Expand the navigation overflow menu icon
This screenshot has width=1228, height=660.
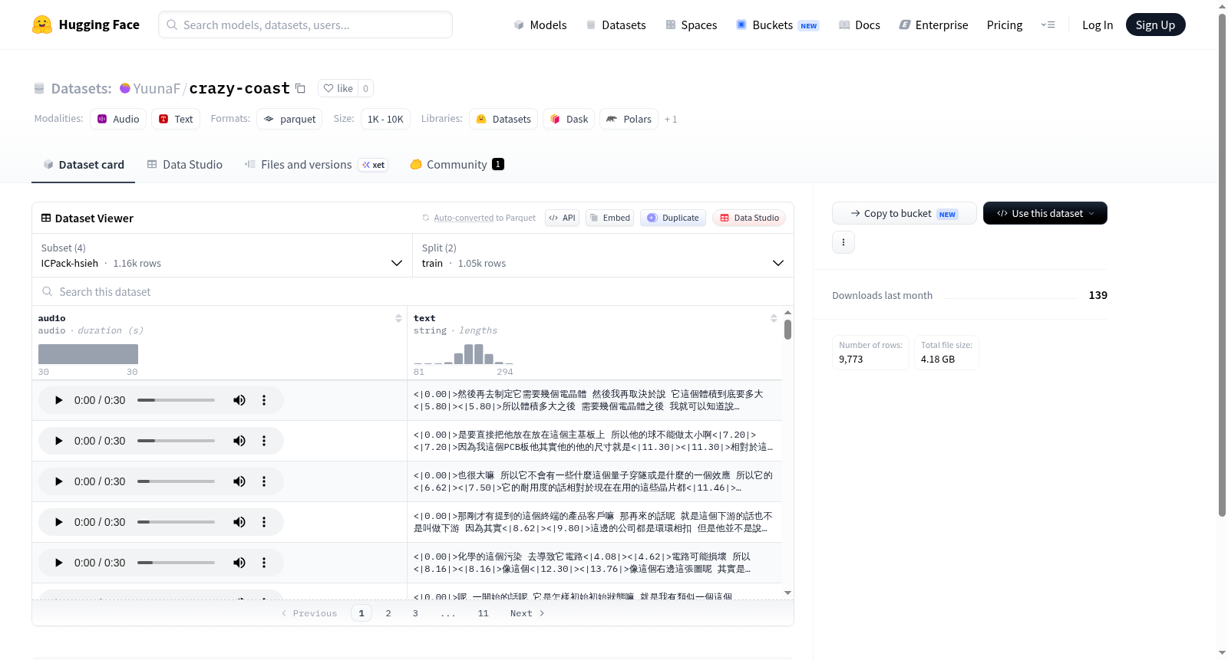pos(1048,25)
